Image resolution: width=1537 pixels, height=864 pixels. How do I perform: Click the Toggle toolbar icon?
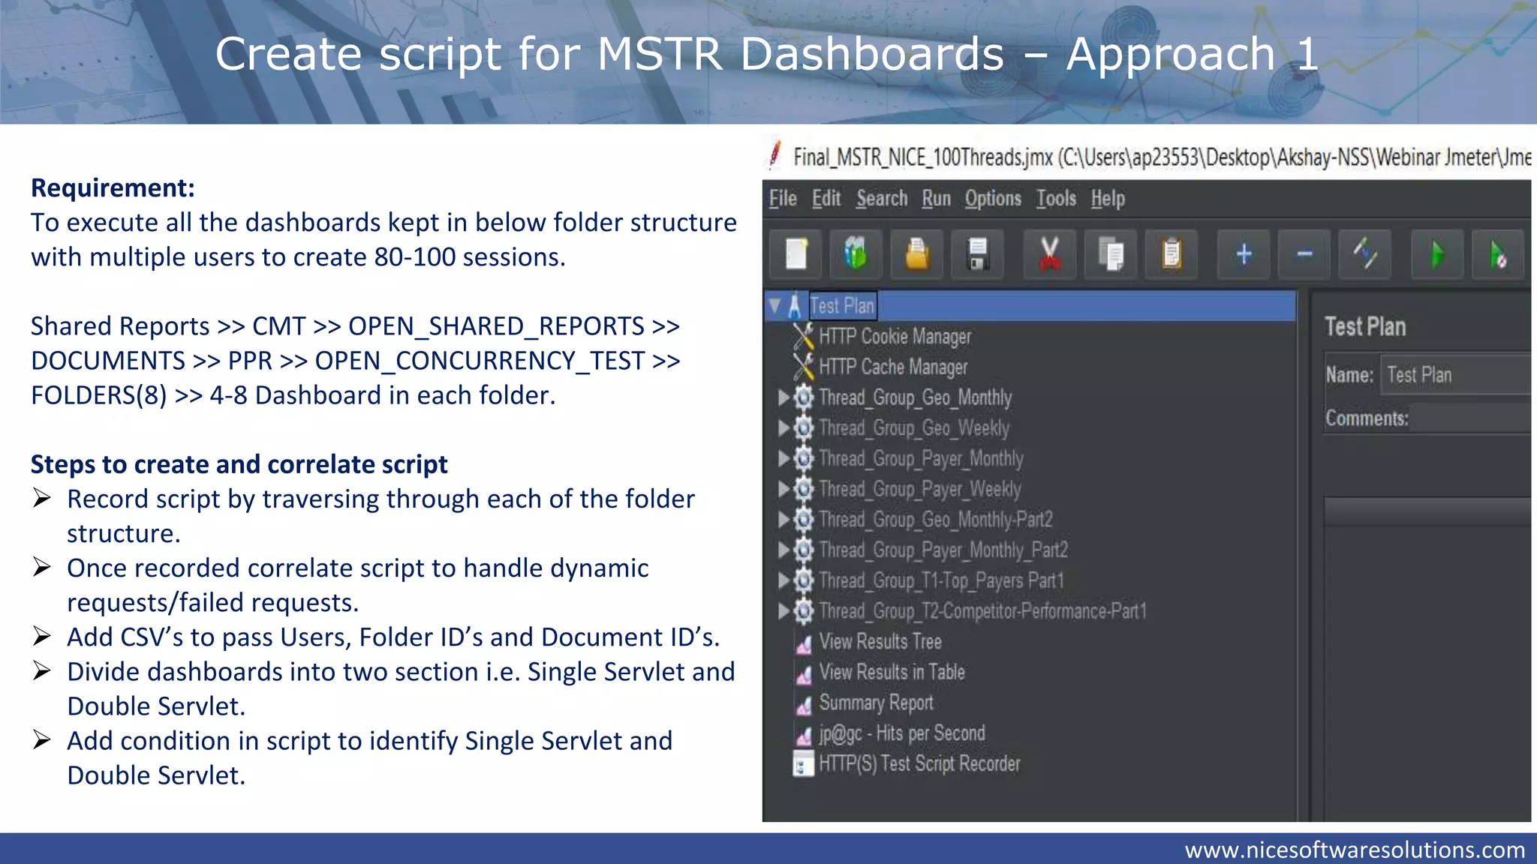tap(1365, 255)
